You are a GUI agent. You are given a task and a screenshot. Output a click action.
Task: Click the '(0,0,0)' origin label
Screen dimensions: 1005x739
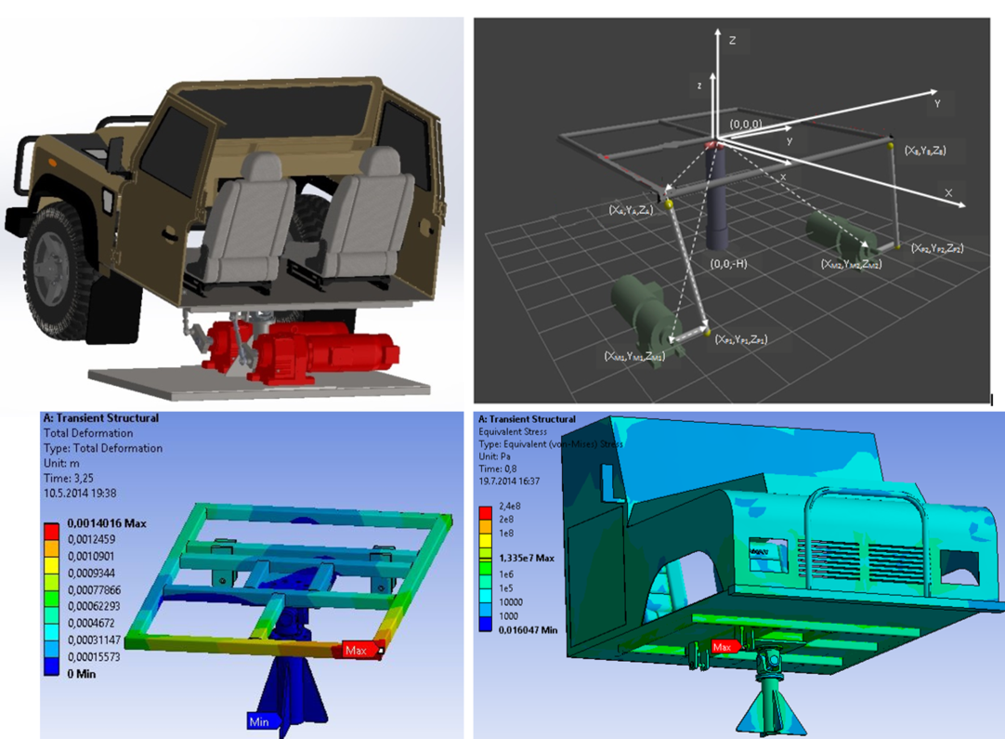(x=746, y=124)
